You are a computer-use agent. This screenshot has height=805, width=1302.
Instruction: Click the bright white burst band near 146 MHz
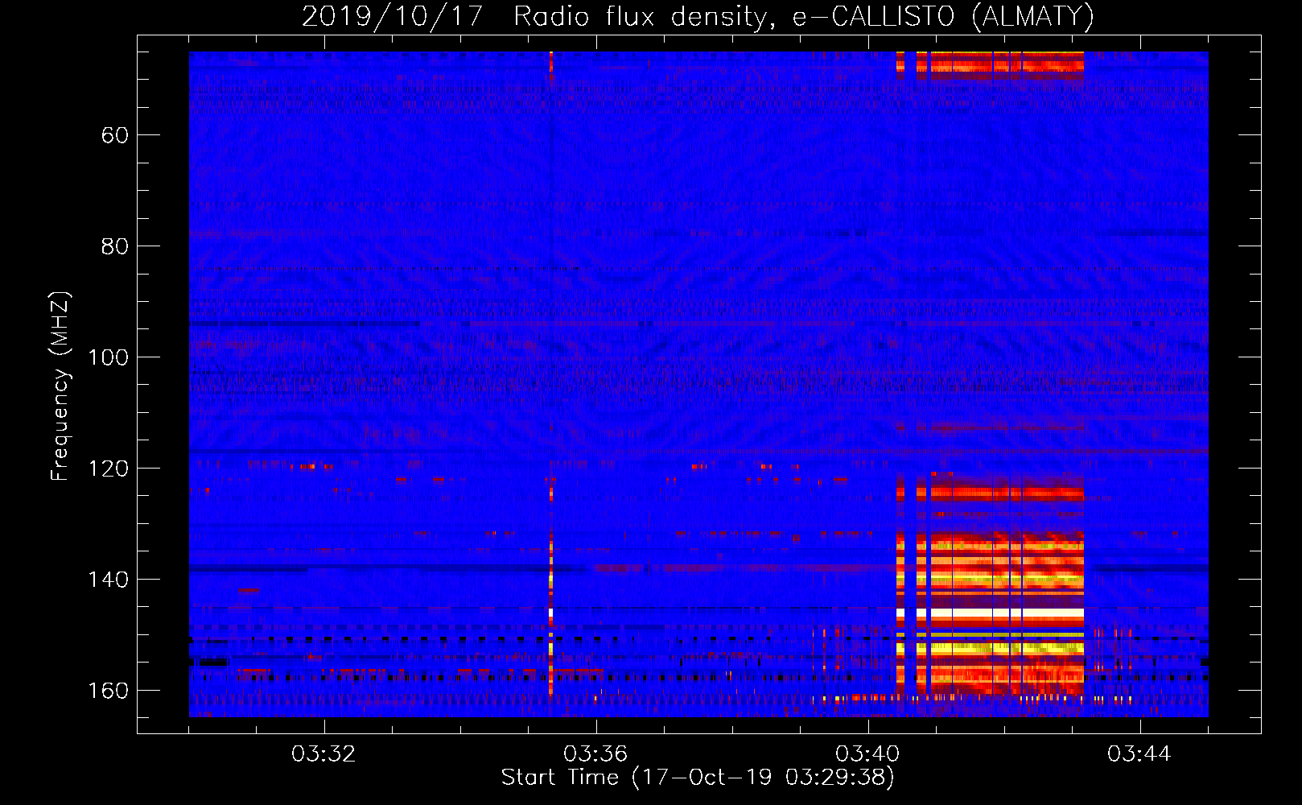pos(991,613)
